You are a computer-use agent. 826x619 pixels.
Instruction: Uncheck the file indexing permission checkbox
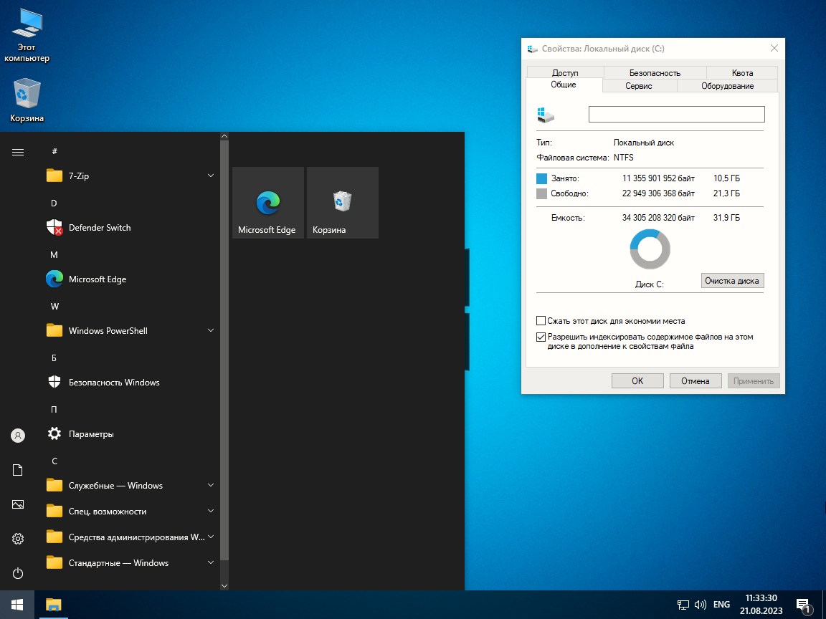[541, 337]
